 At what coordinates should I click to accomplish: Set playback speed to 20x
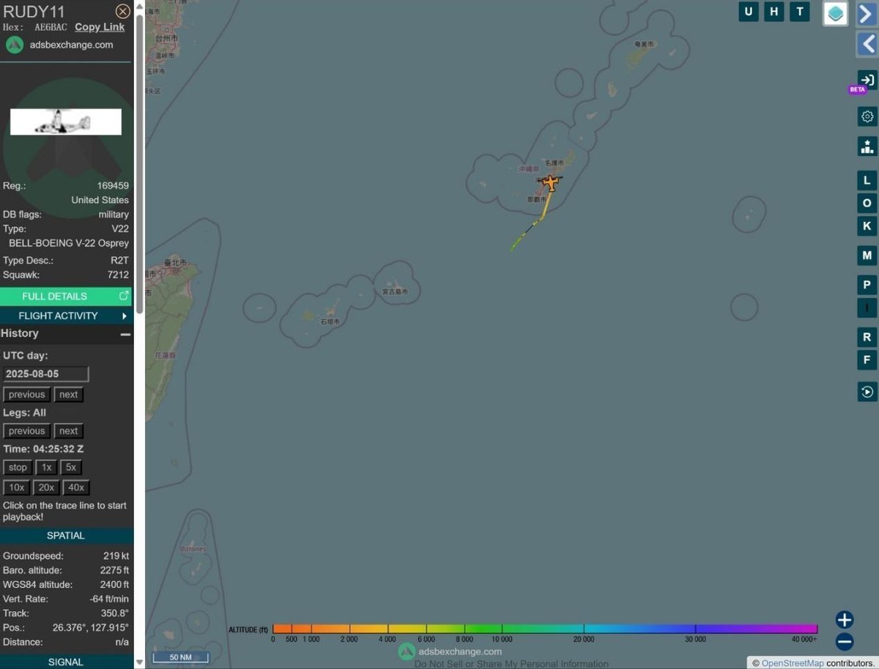point(46,487)
